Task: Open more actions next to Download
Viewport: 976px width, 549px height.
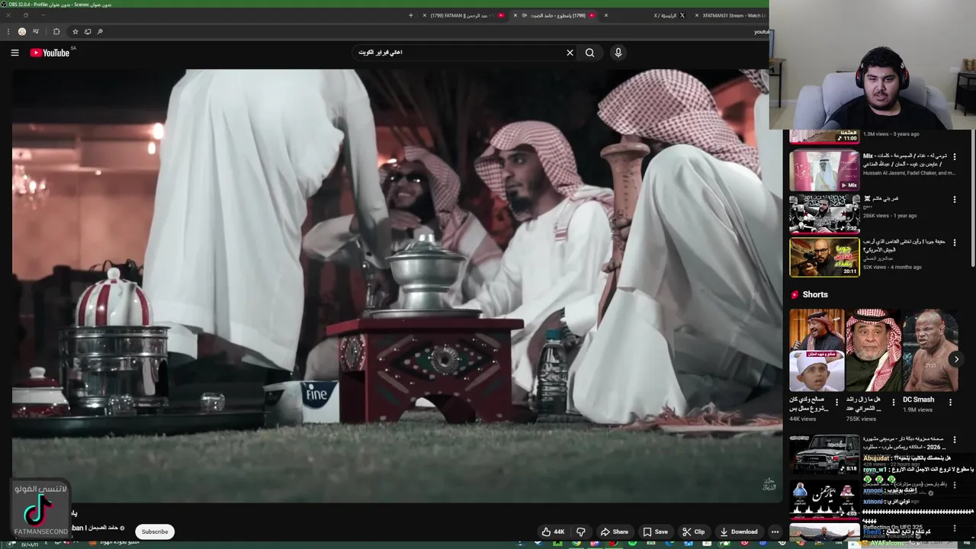Action: coord(775,531)
